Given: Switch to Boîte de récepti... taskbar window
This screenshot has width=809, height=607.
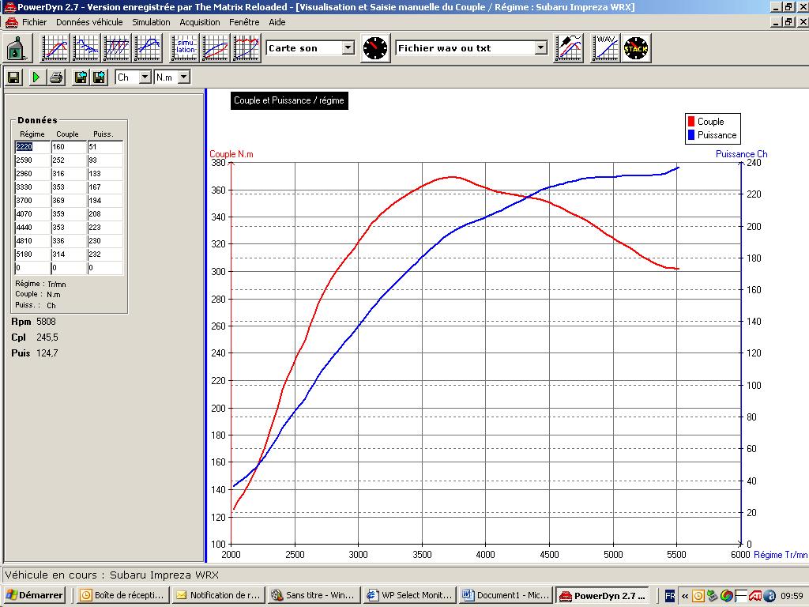Looking at the screenshot, I should coord(123,595).
